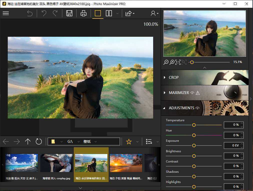Click the user account icon
This screenshot has width=253, height=191.
click(x=153, y=13)
